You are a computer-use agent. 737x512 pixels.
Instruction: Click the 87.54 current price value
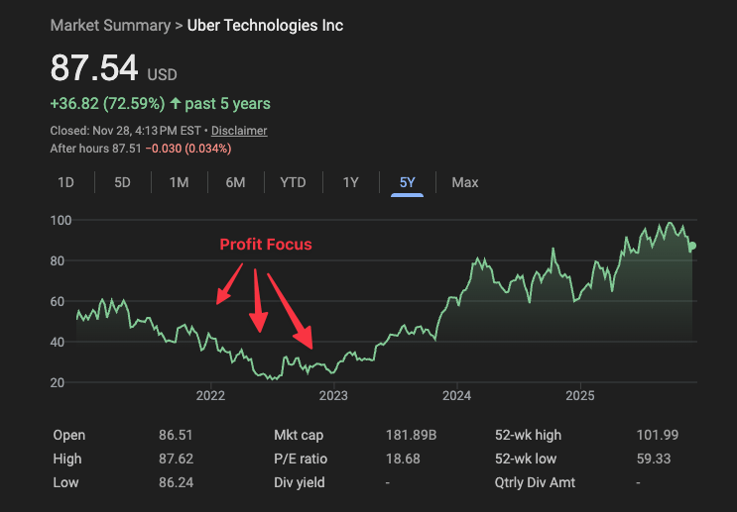(94, 68)
